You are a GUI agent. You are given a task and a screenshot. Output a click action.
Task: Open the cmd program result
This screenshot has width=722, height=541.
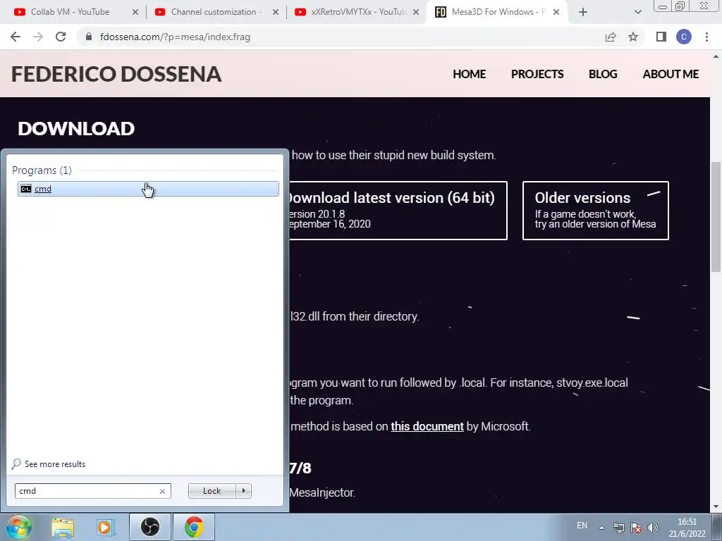point(148,189)
